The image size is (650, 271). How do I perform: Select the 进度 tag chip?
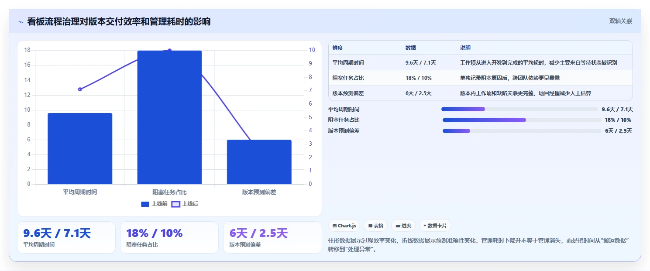pyautogui.click(x=403, y=226)
